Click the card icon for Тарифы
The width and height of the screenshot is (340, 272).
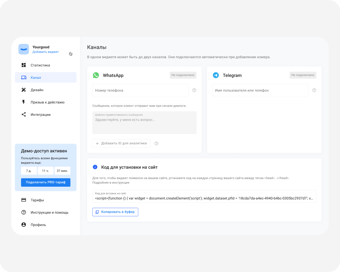click(x=24, y=200)
